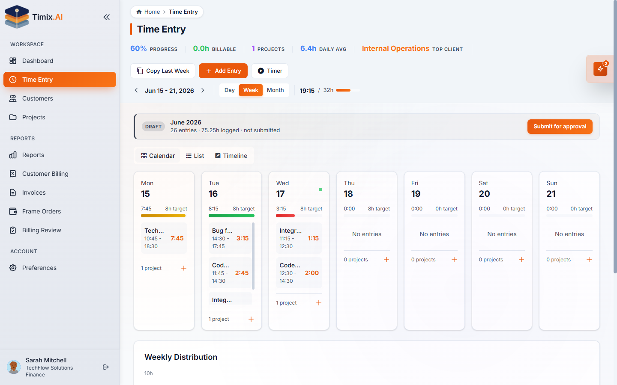Screen dimensions: 617x385
Task: Open Wednesday Integr... 1:15 entry
Action: pyautogui.click(x=299, y=238)
